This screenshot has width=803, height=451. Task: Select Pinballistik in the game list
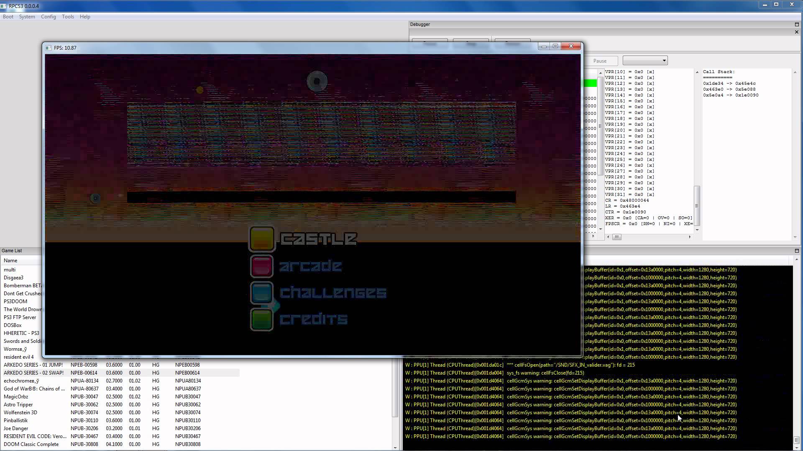[x=120, y=421]
